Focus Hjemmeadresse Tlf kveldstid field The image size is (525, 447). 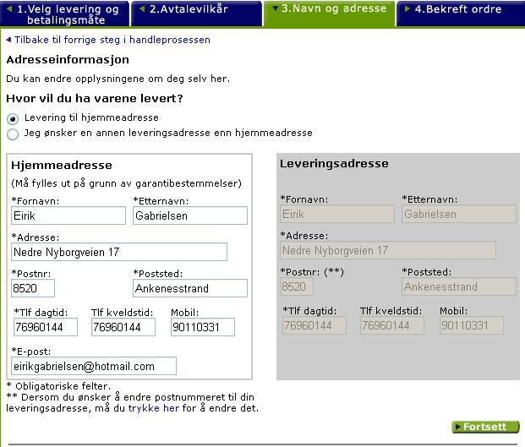pyautogui.click(x=123, y=327)
